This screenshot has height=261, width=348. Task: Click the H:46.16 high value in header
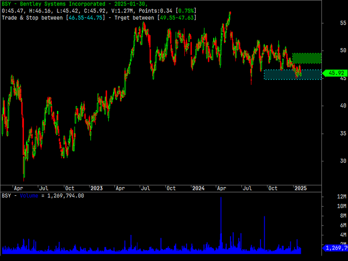point(40,11)
